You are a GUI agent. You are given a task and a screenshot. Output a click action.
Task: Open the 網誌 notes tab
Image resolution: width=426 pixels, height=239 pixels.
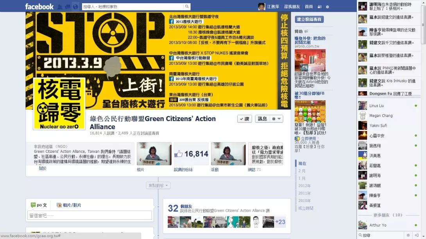[x=265, y=154]
